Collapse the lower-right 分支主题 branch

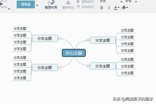pos(88,66)
